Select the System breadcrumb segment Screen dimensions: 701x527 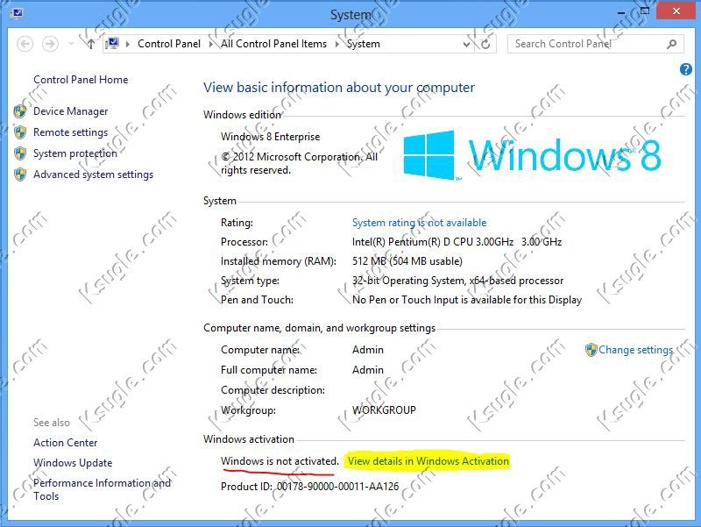coord(363,44)
